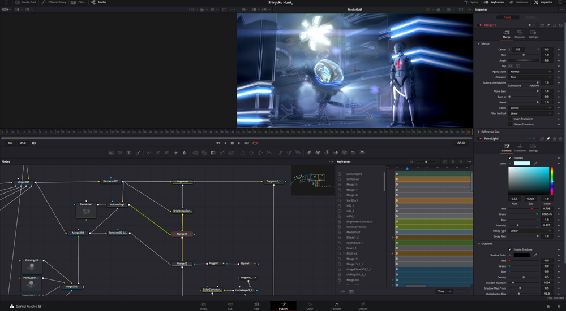
Task: Click the loop playback icon
Action: pyautogui.click(x=255, y=143)
